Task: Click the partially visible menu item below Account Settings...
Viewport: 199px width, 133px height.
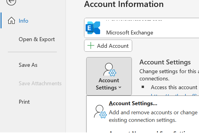Action: point(151,131)
